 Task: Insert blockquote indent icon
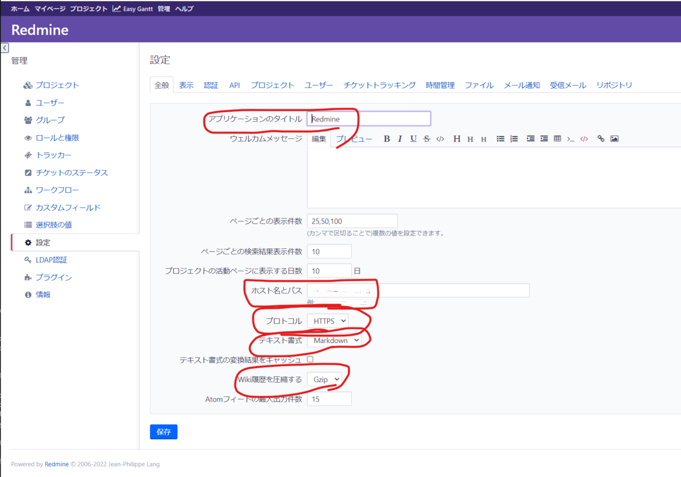click(531, 139)
